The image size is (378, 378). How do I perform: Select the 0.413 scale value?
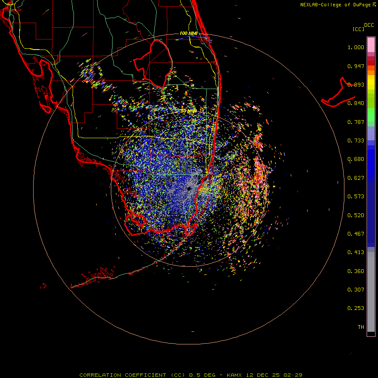click(356, 252)
